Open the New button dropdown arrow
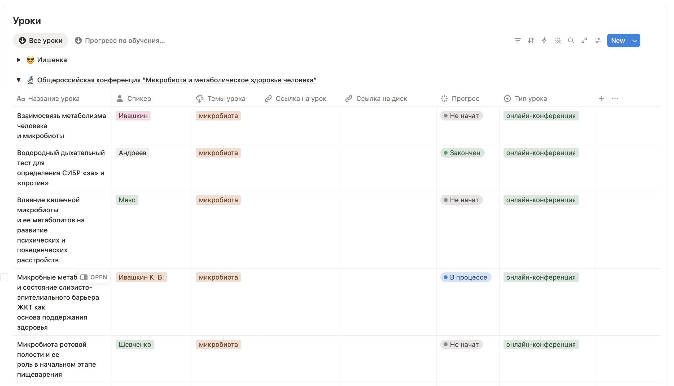This screenshot has height=386, width=674. tap(634, 41)
